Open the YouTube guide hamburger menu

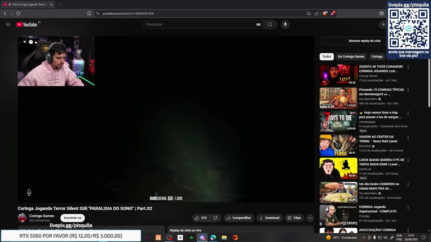point(8,24)
